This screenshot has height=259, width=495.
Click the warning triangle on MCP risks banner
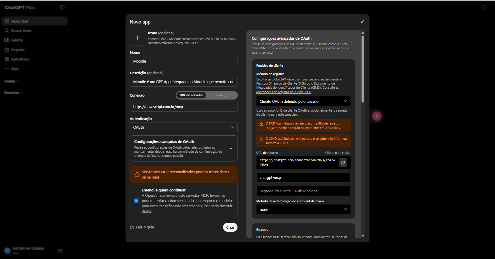pyautogui.click(x=137, y=174)
